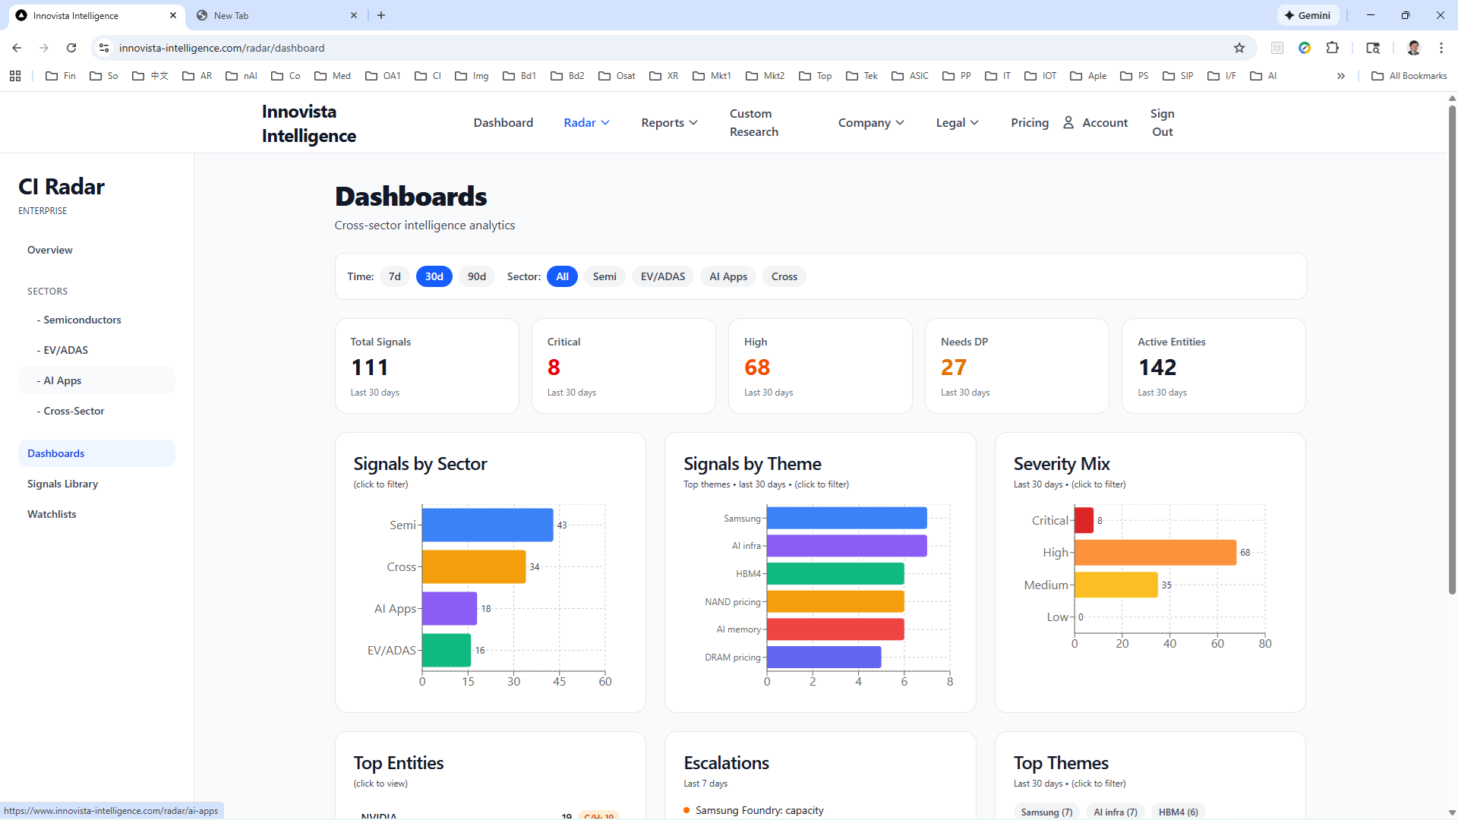
Task: Click the Pricing link
Action: point(1029,122)
